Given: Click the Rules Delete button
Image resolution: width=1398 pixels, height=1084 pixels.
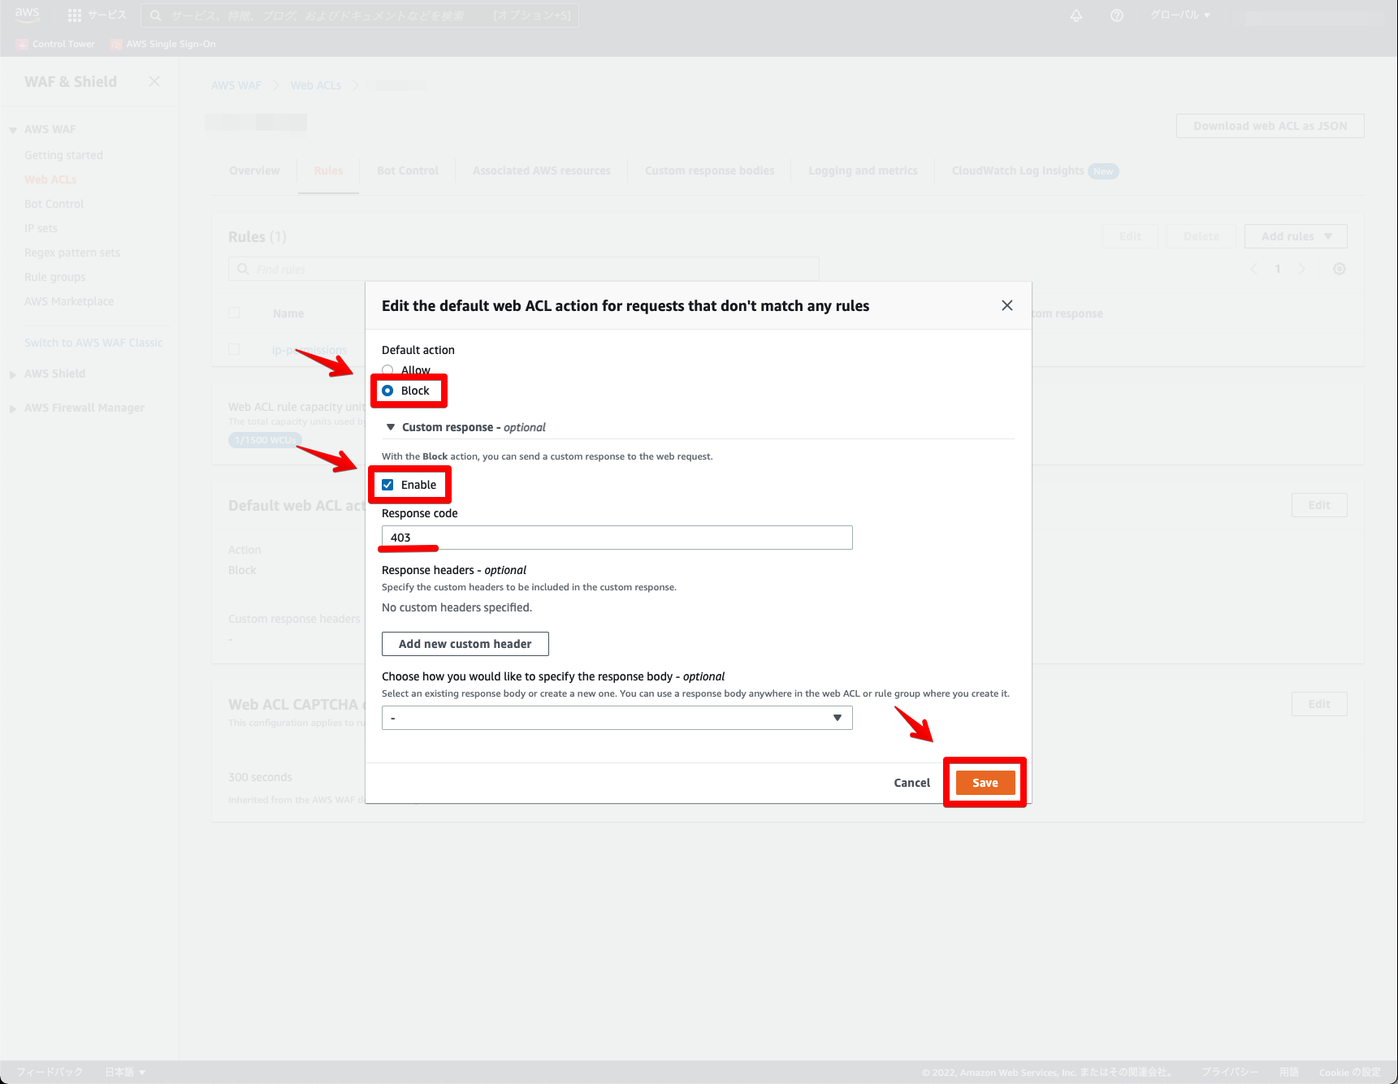Looking at the screenshot, I should click(x=1201, y=236).
